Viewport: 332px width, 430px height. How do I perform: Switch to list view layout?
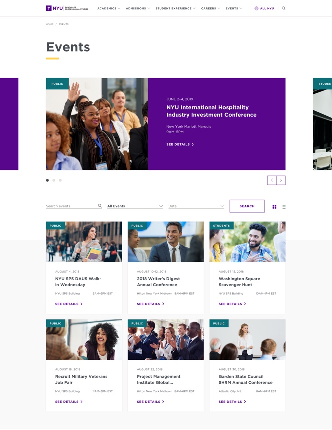tap(283, 207)
